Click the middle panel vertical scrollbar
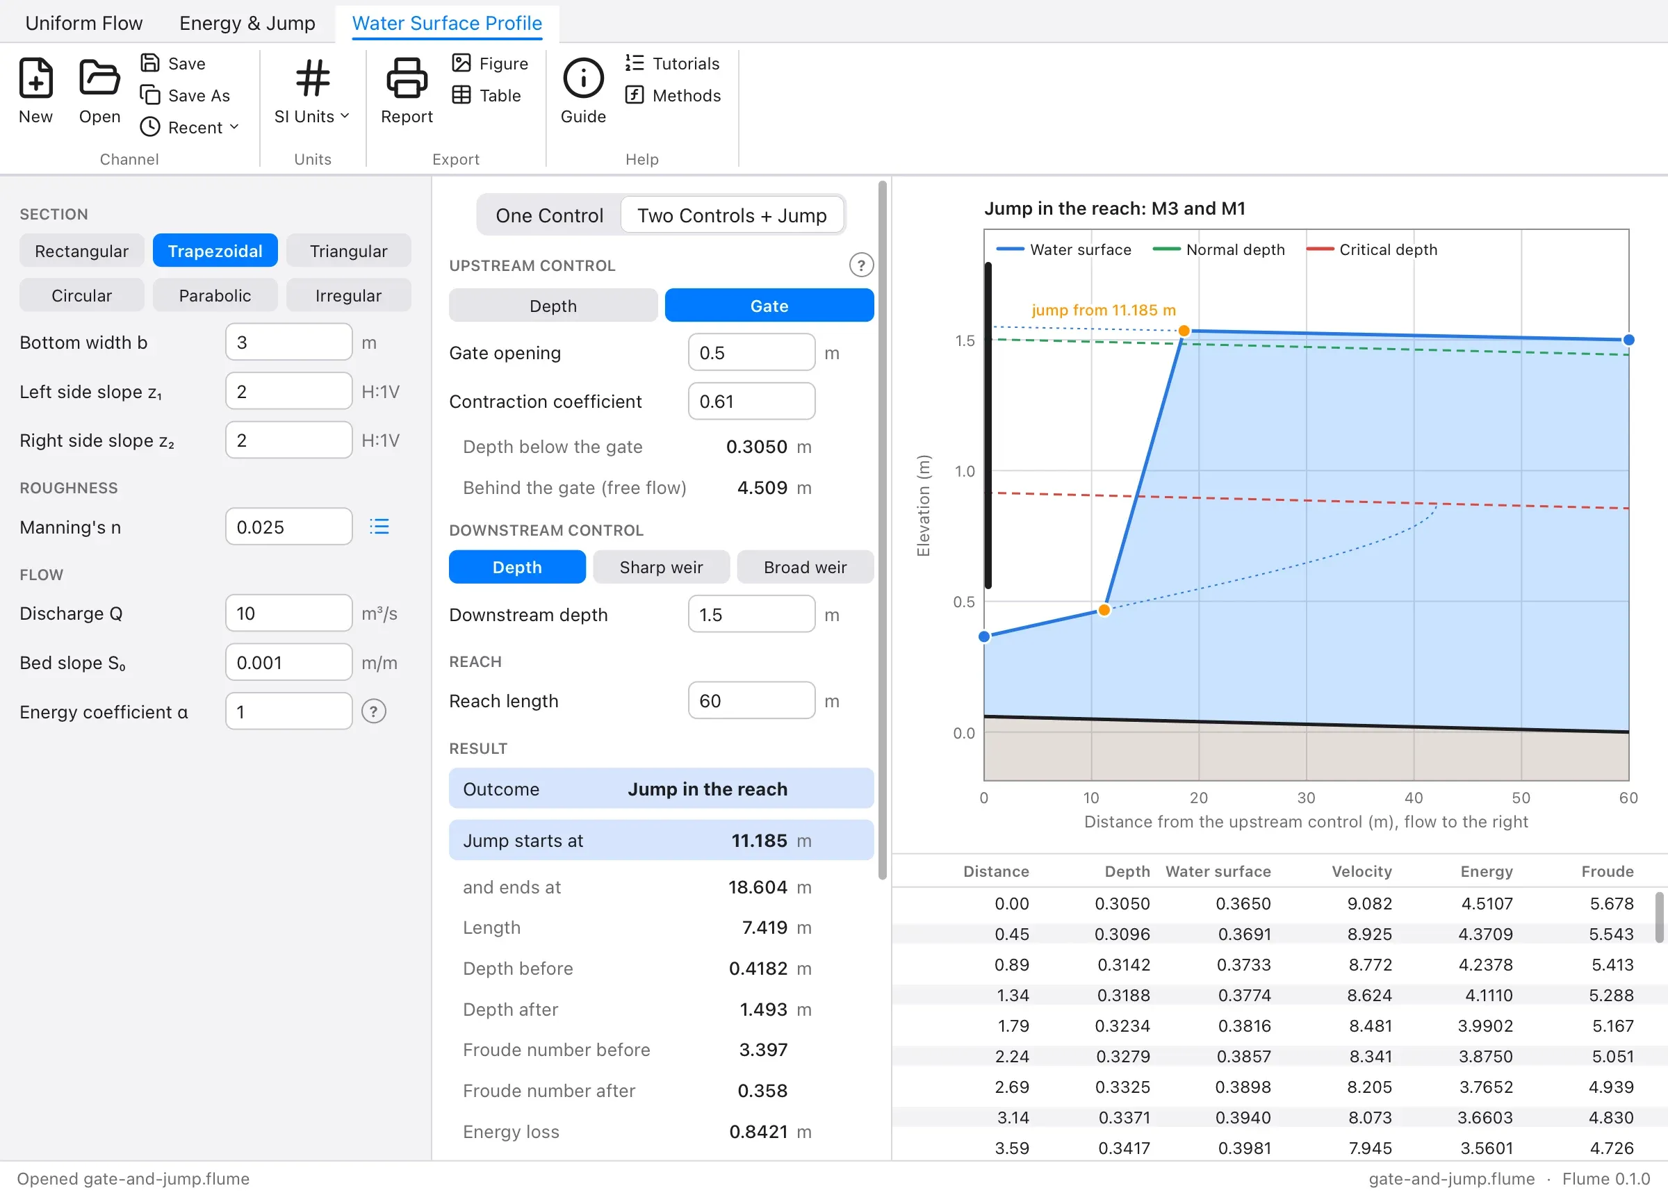 pyautogui.click(x=883, y=529)
